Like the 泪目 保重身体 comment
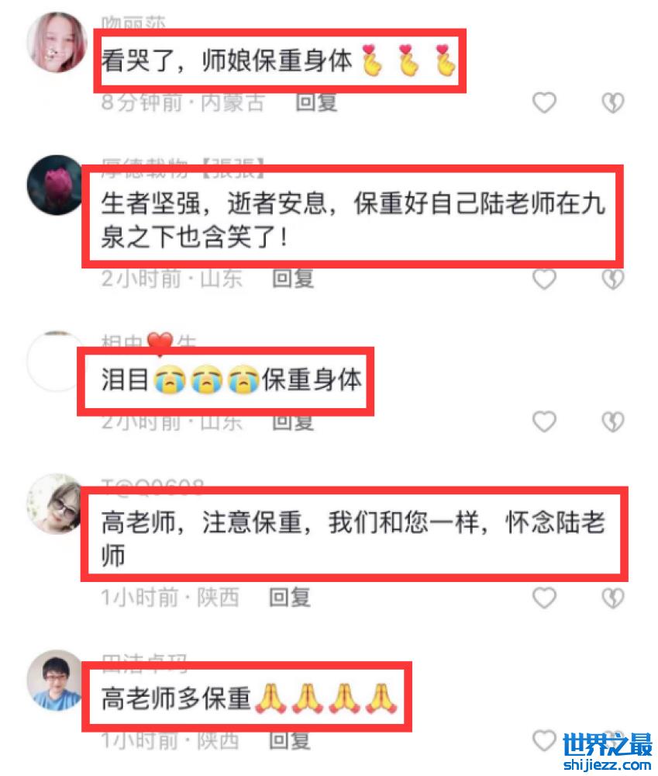Screen dimensions: 658x776 (544, 421)
